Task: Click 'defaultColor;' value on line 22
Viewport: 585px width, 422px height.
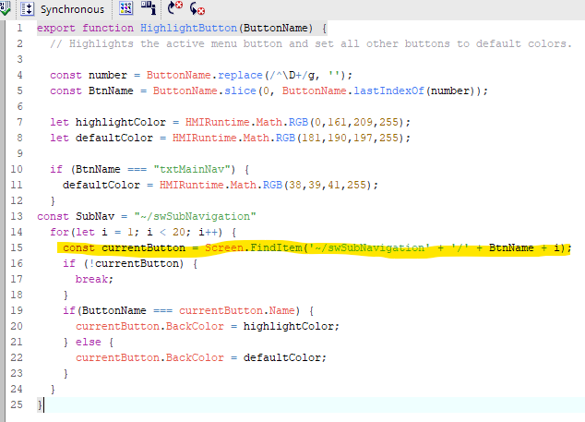Action: point(285,357)
